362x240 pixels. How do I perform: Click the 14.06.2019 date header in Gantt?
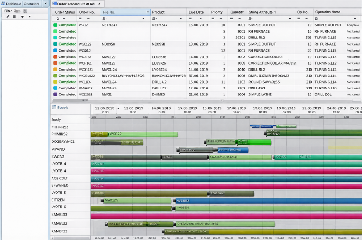pos(161,108)
